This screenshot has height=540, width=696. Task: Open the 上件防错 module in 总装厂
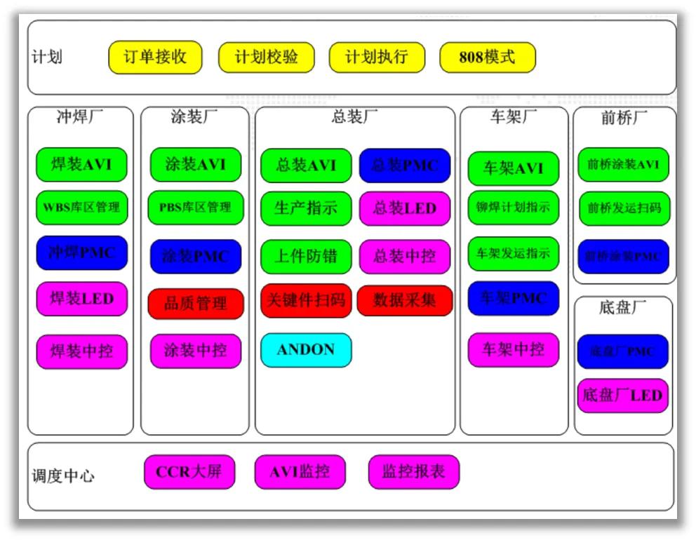click(x=306, y=256)
